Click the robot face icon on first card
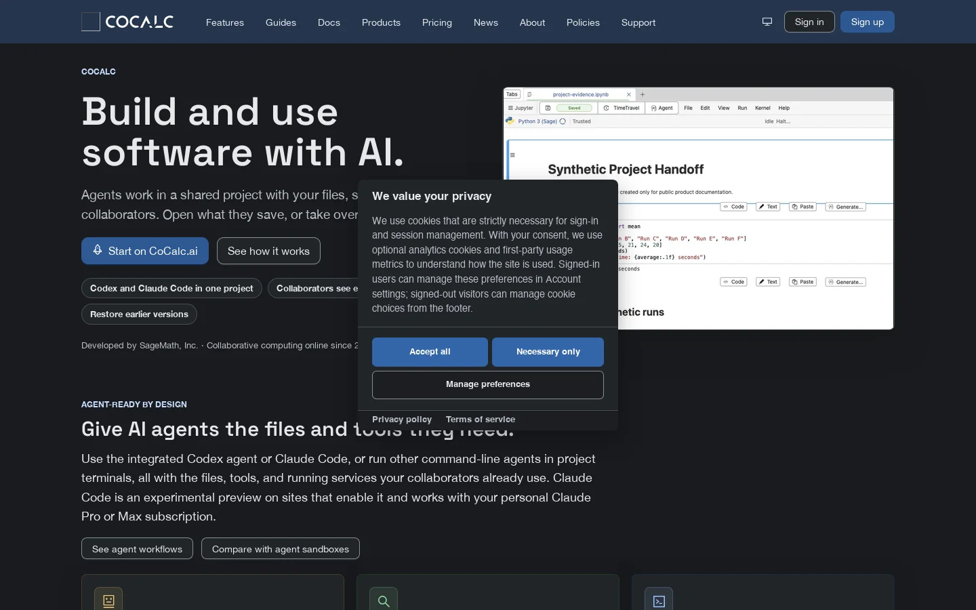This screenshot has width=976, height=610. [x=108, y=601]
